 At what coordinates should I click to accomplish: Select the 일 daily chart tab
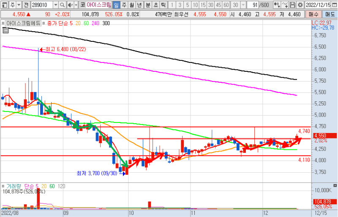(x=117, y=5)
